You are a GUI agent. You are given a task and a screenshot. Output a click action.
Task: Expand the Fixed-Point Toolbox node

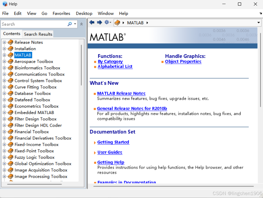pyautogui.click(x=4, y=151)
